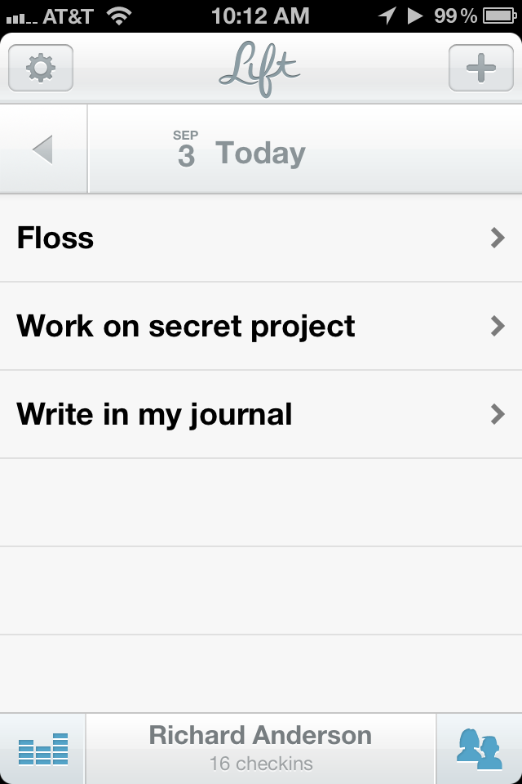Add a new habit with plus button
Image resolution: width=522 pixels, height=784 pixels.
(481, 68)
